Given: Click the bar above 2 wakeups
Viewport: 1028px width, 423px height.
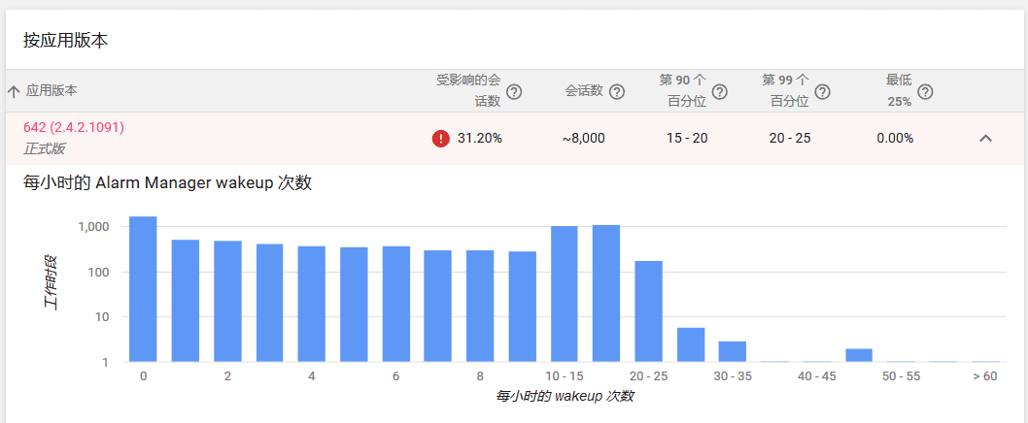Looking at the screenshot, I should [x=227, y=301].
